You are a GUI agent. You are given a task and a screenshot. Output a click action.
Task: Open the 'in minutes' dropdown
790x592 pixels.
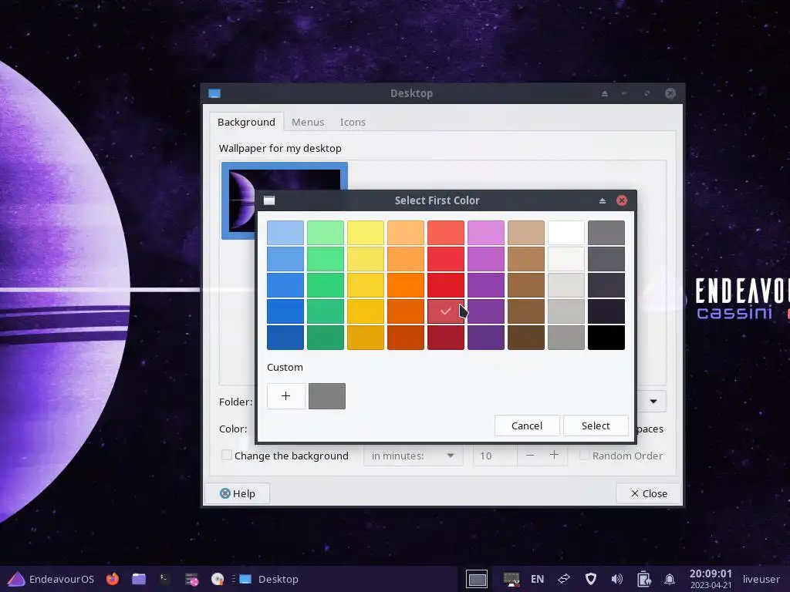click(x=414, y=456)
